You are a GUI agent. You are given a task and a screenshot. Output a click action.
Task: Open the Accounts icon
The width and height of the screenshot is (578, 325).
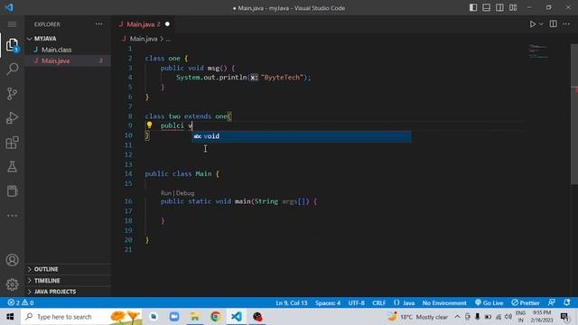(x=12, y=260)
